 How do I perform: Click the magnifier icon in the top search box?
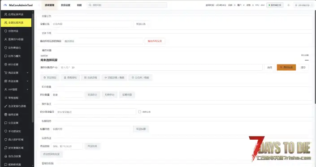(x=90, y=5)
